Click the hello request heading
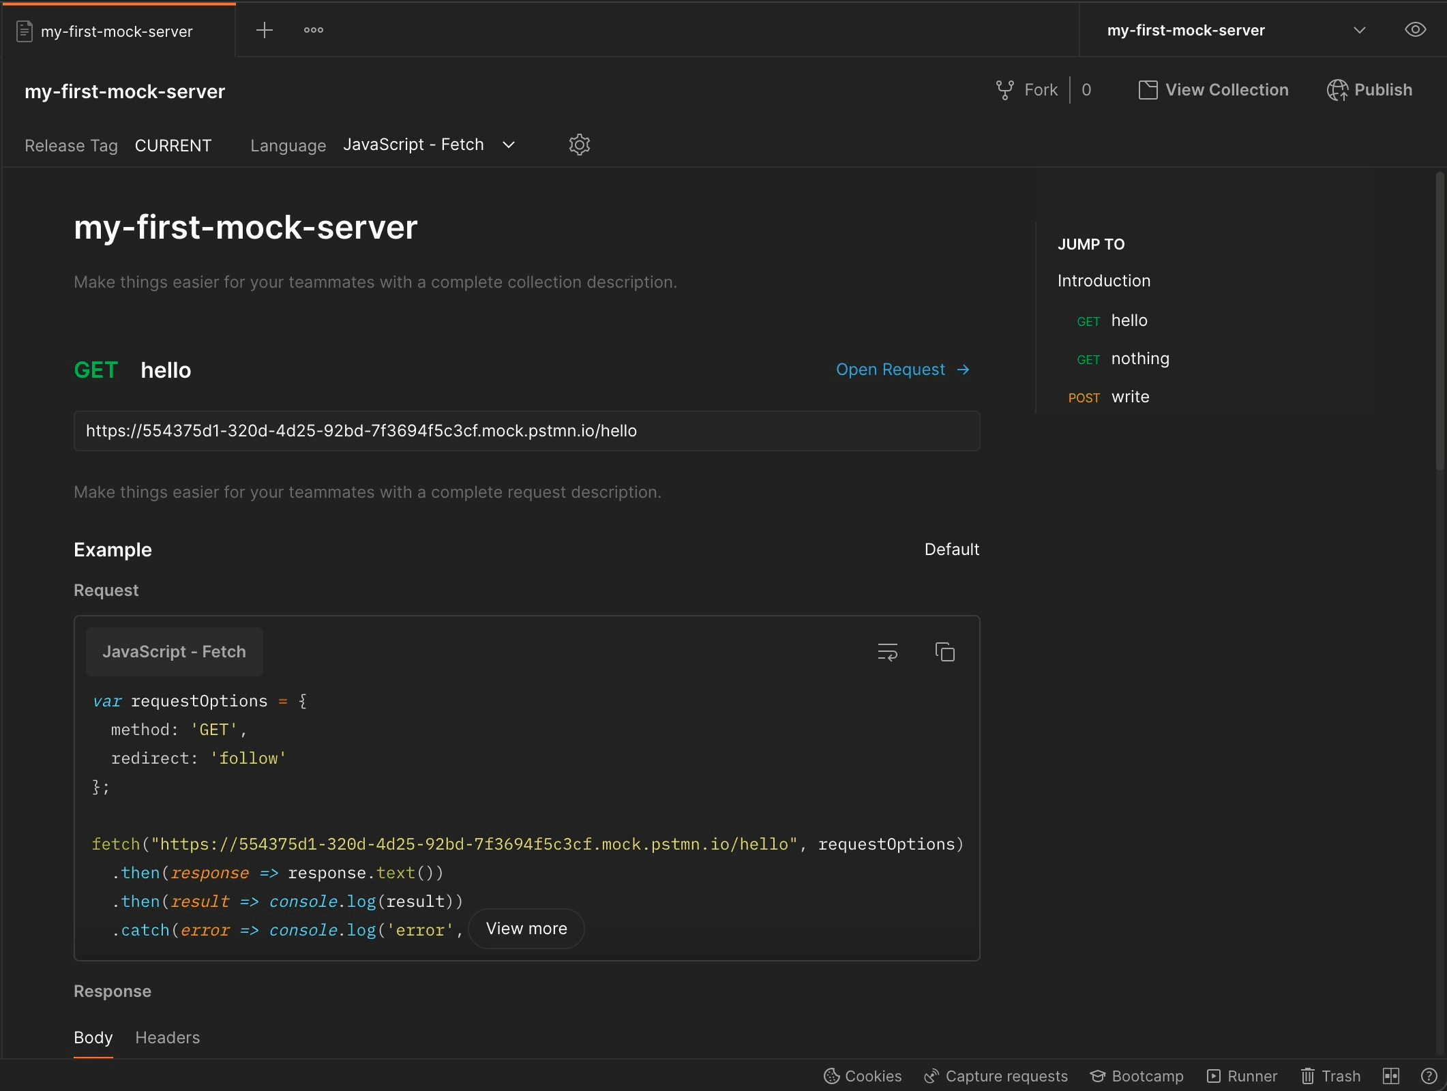The image size is (1447, 1091). (166, 370)
